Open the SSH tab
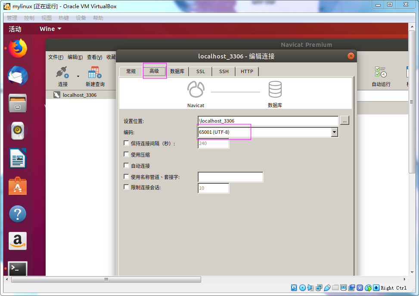The image size is (419, 296). tap(223, 71)
